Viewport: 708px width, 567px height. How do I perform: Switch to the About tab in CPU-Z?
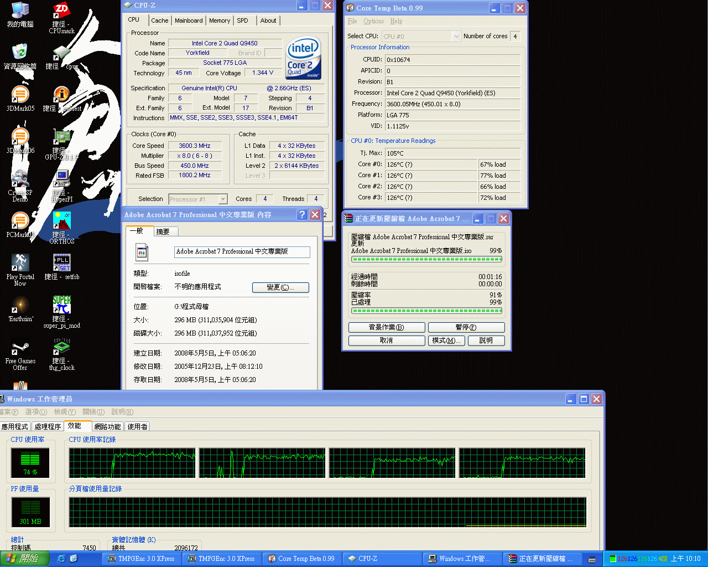[x=268, y=20]
